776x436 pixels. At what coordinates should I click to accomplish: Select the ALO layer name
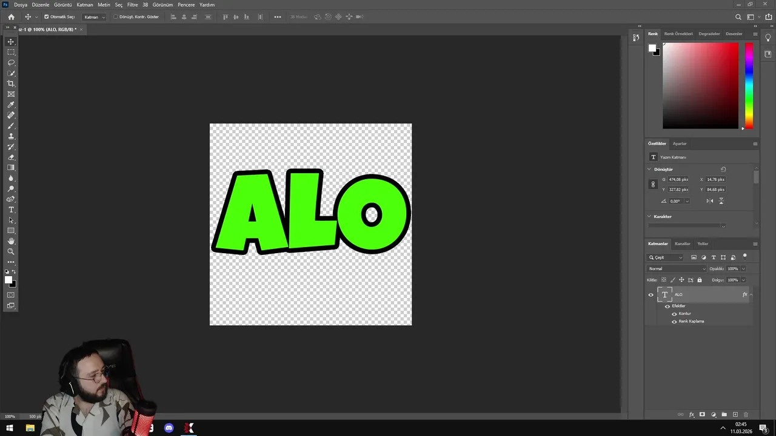[x=678, y=295]
